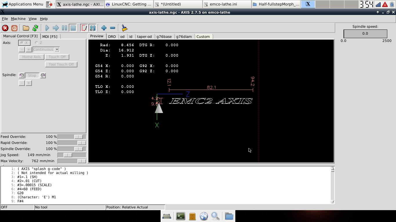The width and height of the screenshot is (396, 222).
Task: Click the Spindle Override slider
Action: pyautogui.click(x=72, y=149)
